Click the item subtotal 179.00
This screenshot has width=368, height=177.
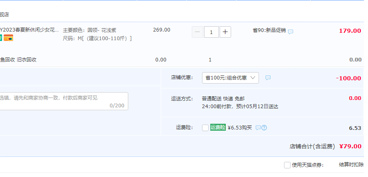click(x=350, y=31)
